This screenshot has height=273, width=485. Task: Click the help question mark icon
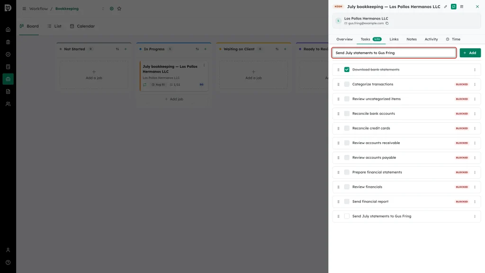tap(8, 263)
